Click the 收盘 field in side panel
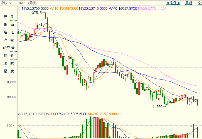The image size is (202, 139). tap(8, 40)
